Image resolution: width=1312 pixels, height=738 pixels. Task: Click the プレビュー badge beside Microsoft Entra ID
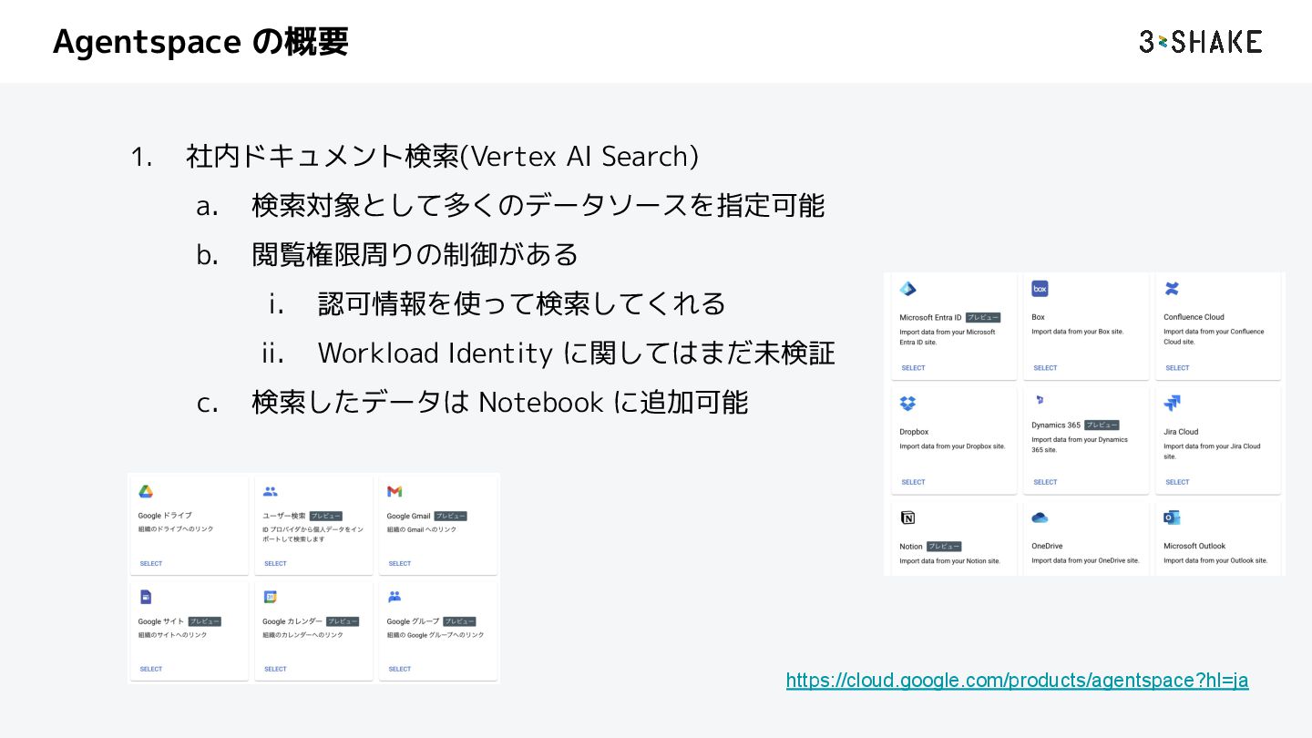point(983,317)
